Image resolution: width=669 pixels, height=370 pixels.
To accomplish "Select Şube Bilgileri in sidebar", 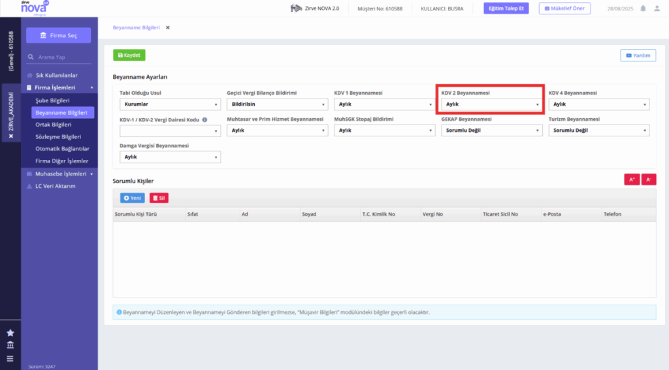I will [x=52, y=100].
